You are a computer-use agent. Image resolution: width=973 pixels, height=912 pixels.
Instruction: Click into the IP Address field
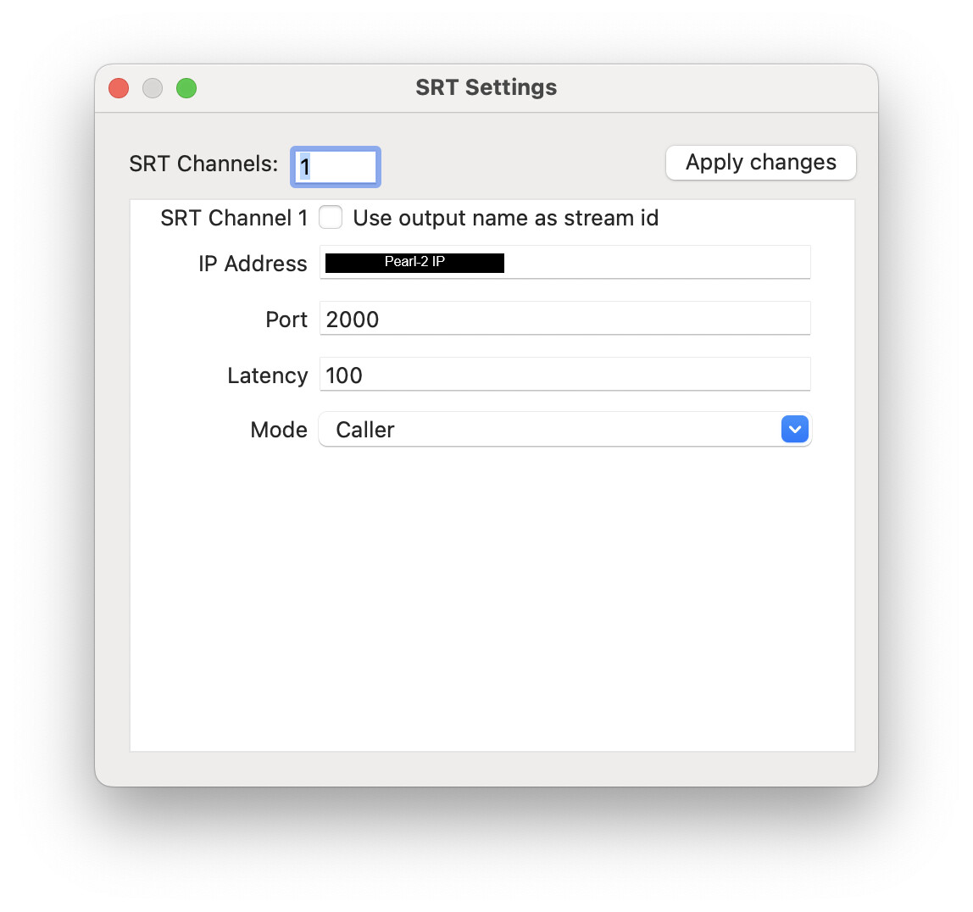[564, 263]
